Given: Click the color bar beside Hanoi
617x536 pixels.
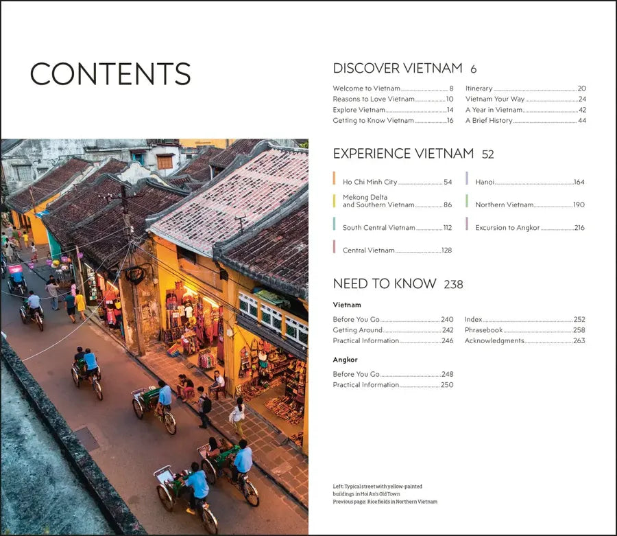Looking at the screenshot, I should (x=467, y=178).
